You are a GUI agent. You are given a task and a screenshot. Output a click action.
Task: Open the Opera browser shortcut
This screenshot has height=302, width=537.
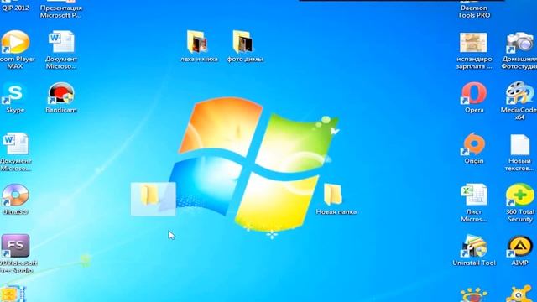(474, 97)
